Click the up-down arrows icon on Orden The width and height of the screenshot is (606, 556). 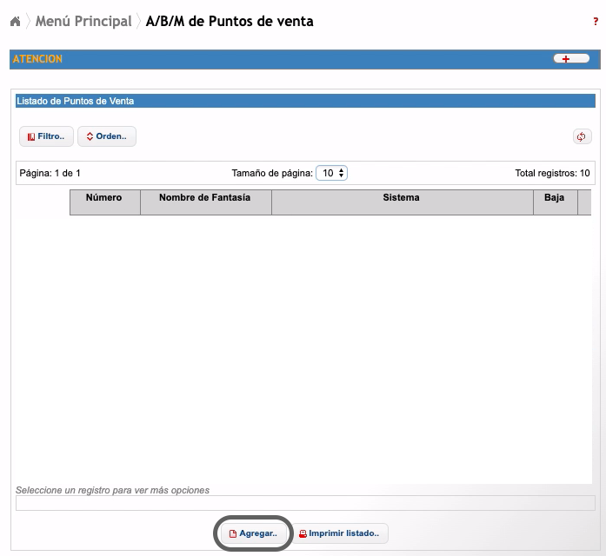(90, 136)
